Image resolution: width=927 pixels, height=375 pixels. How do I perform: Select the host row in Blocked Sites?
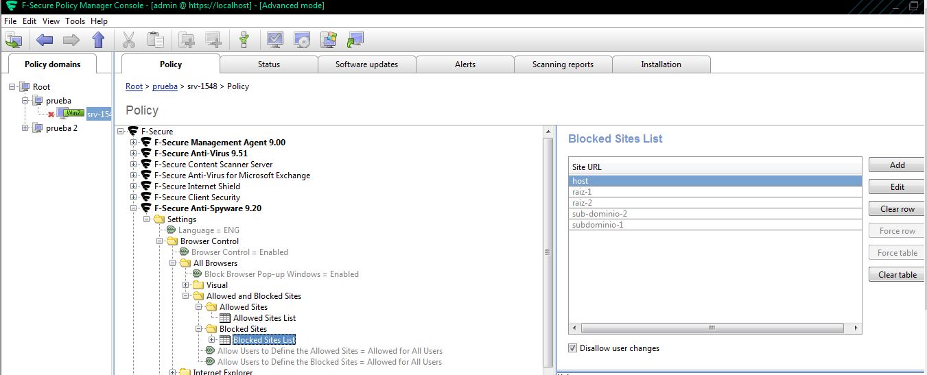[x=715, y=181]
